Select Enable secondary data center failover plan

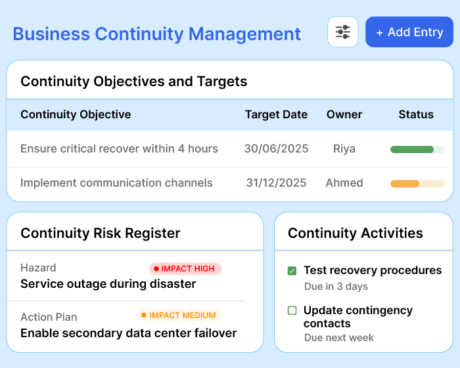pos(128,333)
